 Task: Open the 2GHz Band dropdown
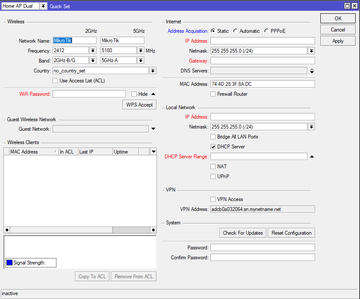[x=92, y=60]
